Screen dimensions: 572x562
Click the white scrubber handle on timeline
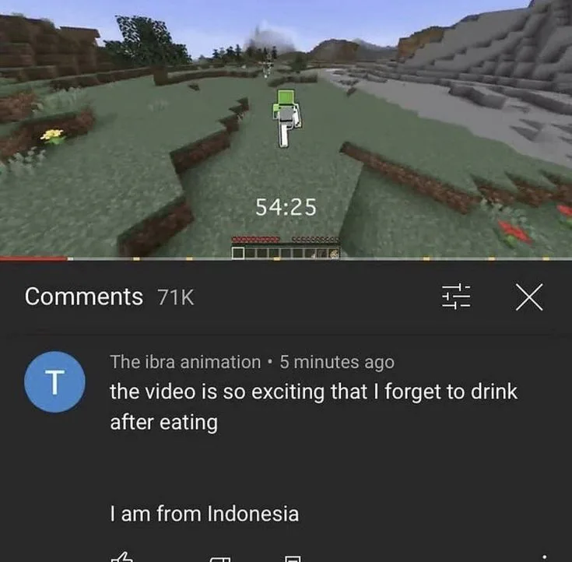(x=70, y=258)
